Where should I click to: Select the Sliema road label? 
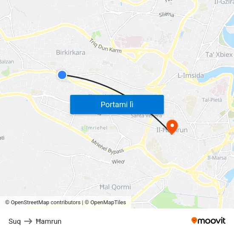point(166,14)
